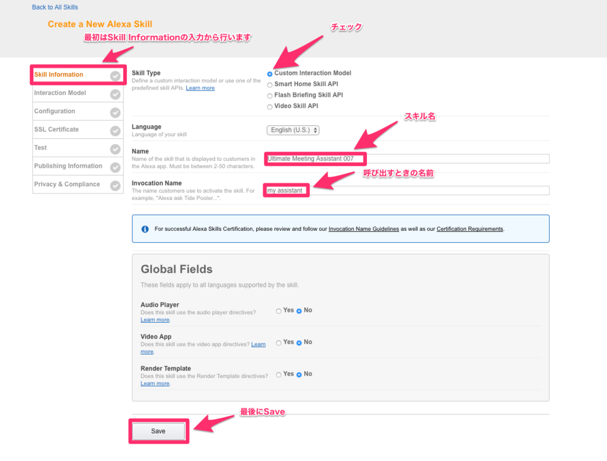The image size is (607, 461).
Task: Click the Interaction Model checkmark icon
Action: coord(115,94)
